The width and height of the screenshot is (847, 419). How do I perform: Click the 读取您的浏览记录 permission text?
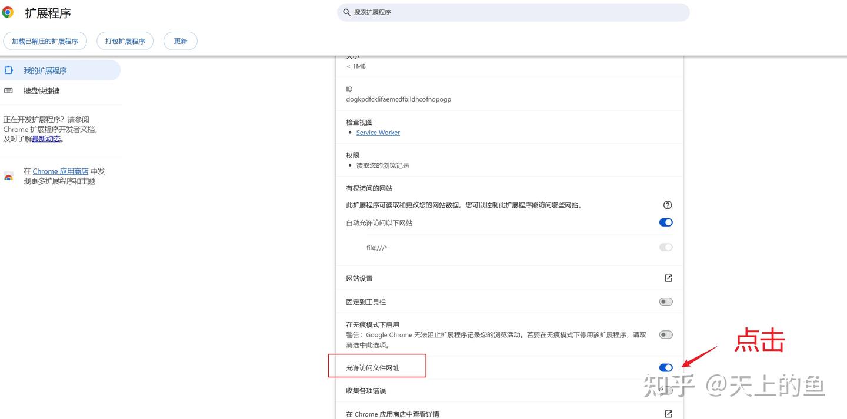coord(383,165)
